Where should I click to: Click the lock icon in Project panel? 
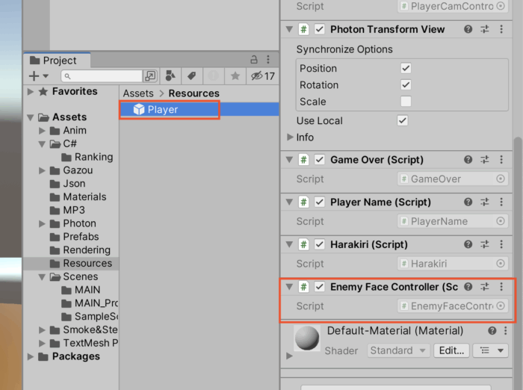[253, 60]
